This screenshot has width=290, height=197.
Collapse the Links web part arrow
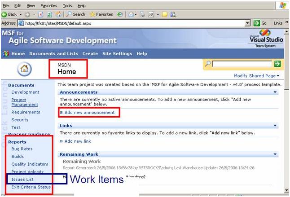tap(274, 126)
